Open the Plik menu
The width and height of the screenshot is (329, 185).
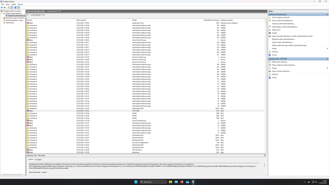[3, 4]
